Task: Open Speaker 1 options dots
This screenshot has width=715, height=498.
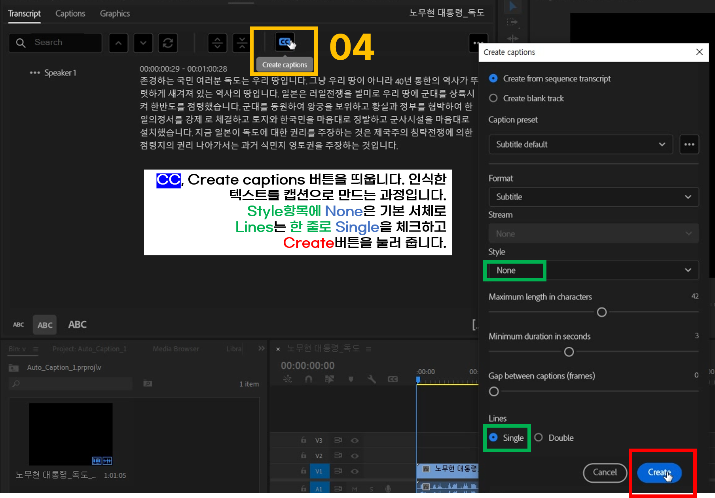Action: (x=35, y=73)
